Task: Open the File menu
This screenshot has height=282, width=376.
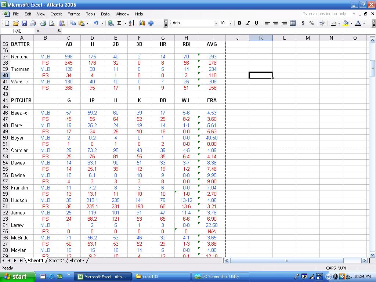Action: (x=16, y=14)
